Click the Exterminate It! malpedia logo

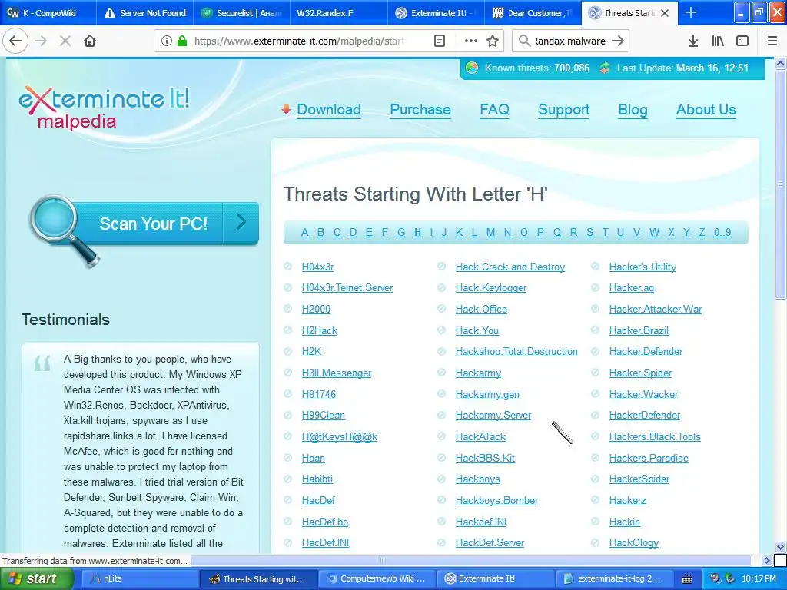point(104,108)
